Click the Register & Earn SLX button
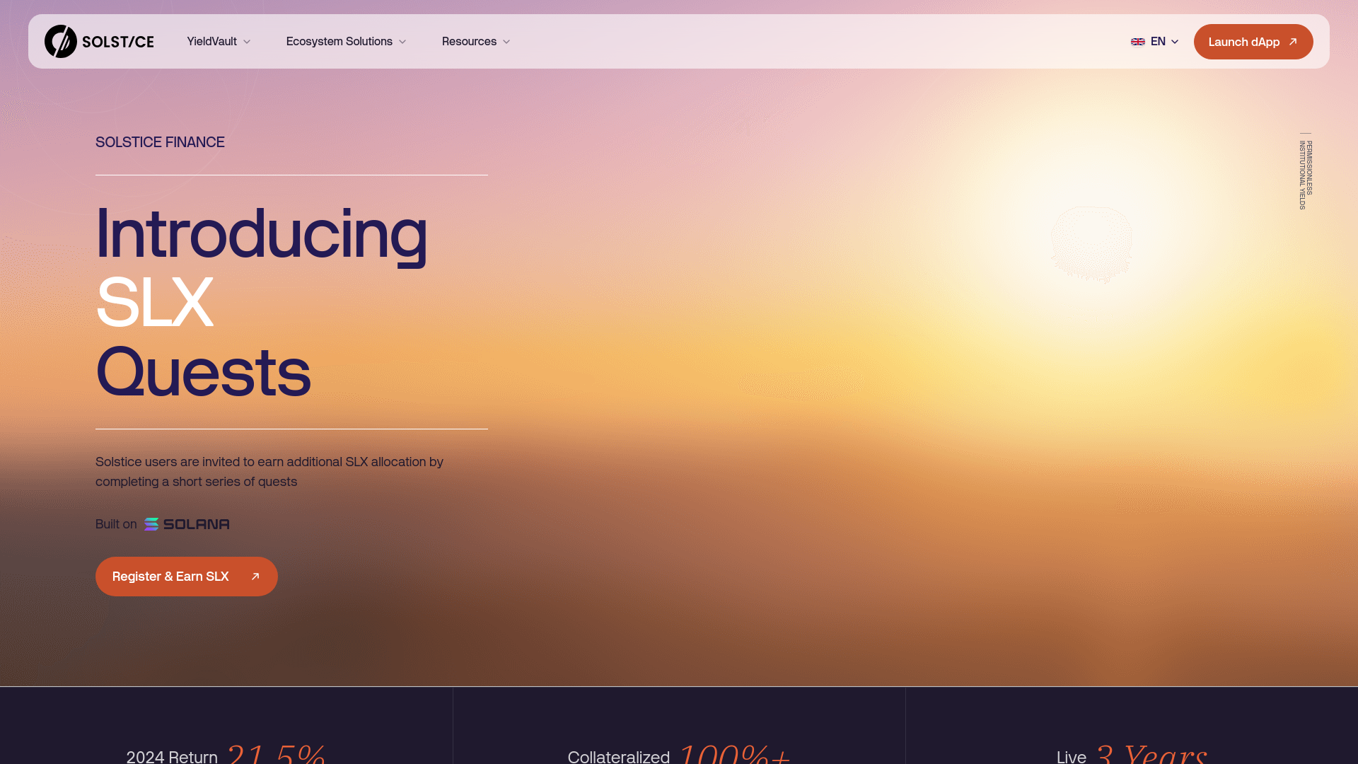This screenshot has width=1358, height=764. [x=187, y=577]
